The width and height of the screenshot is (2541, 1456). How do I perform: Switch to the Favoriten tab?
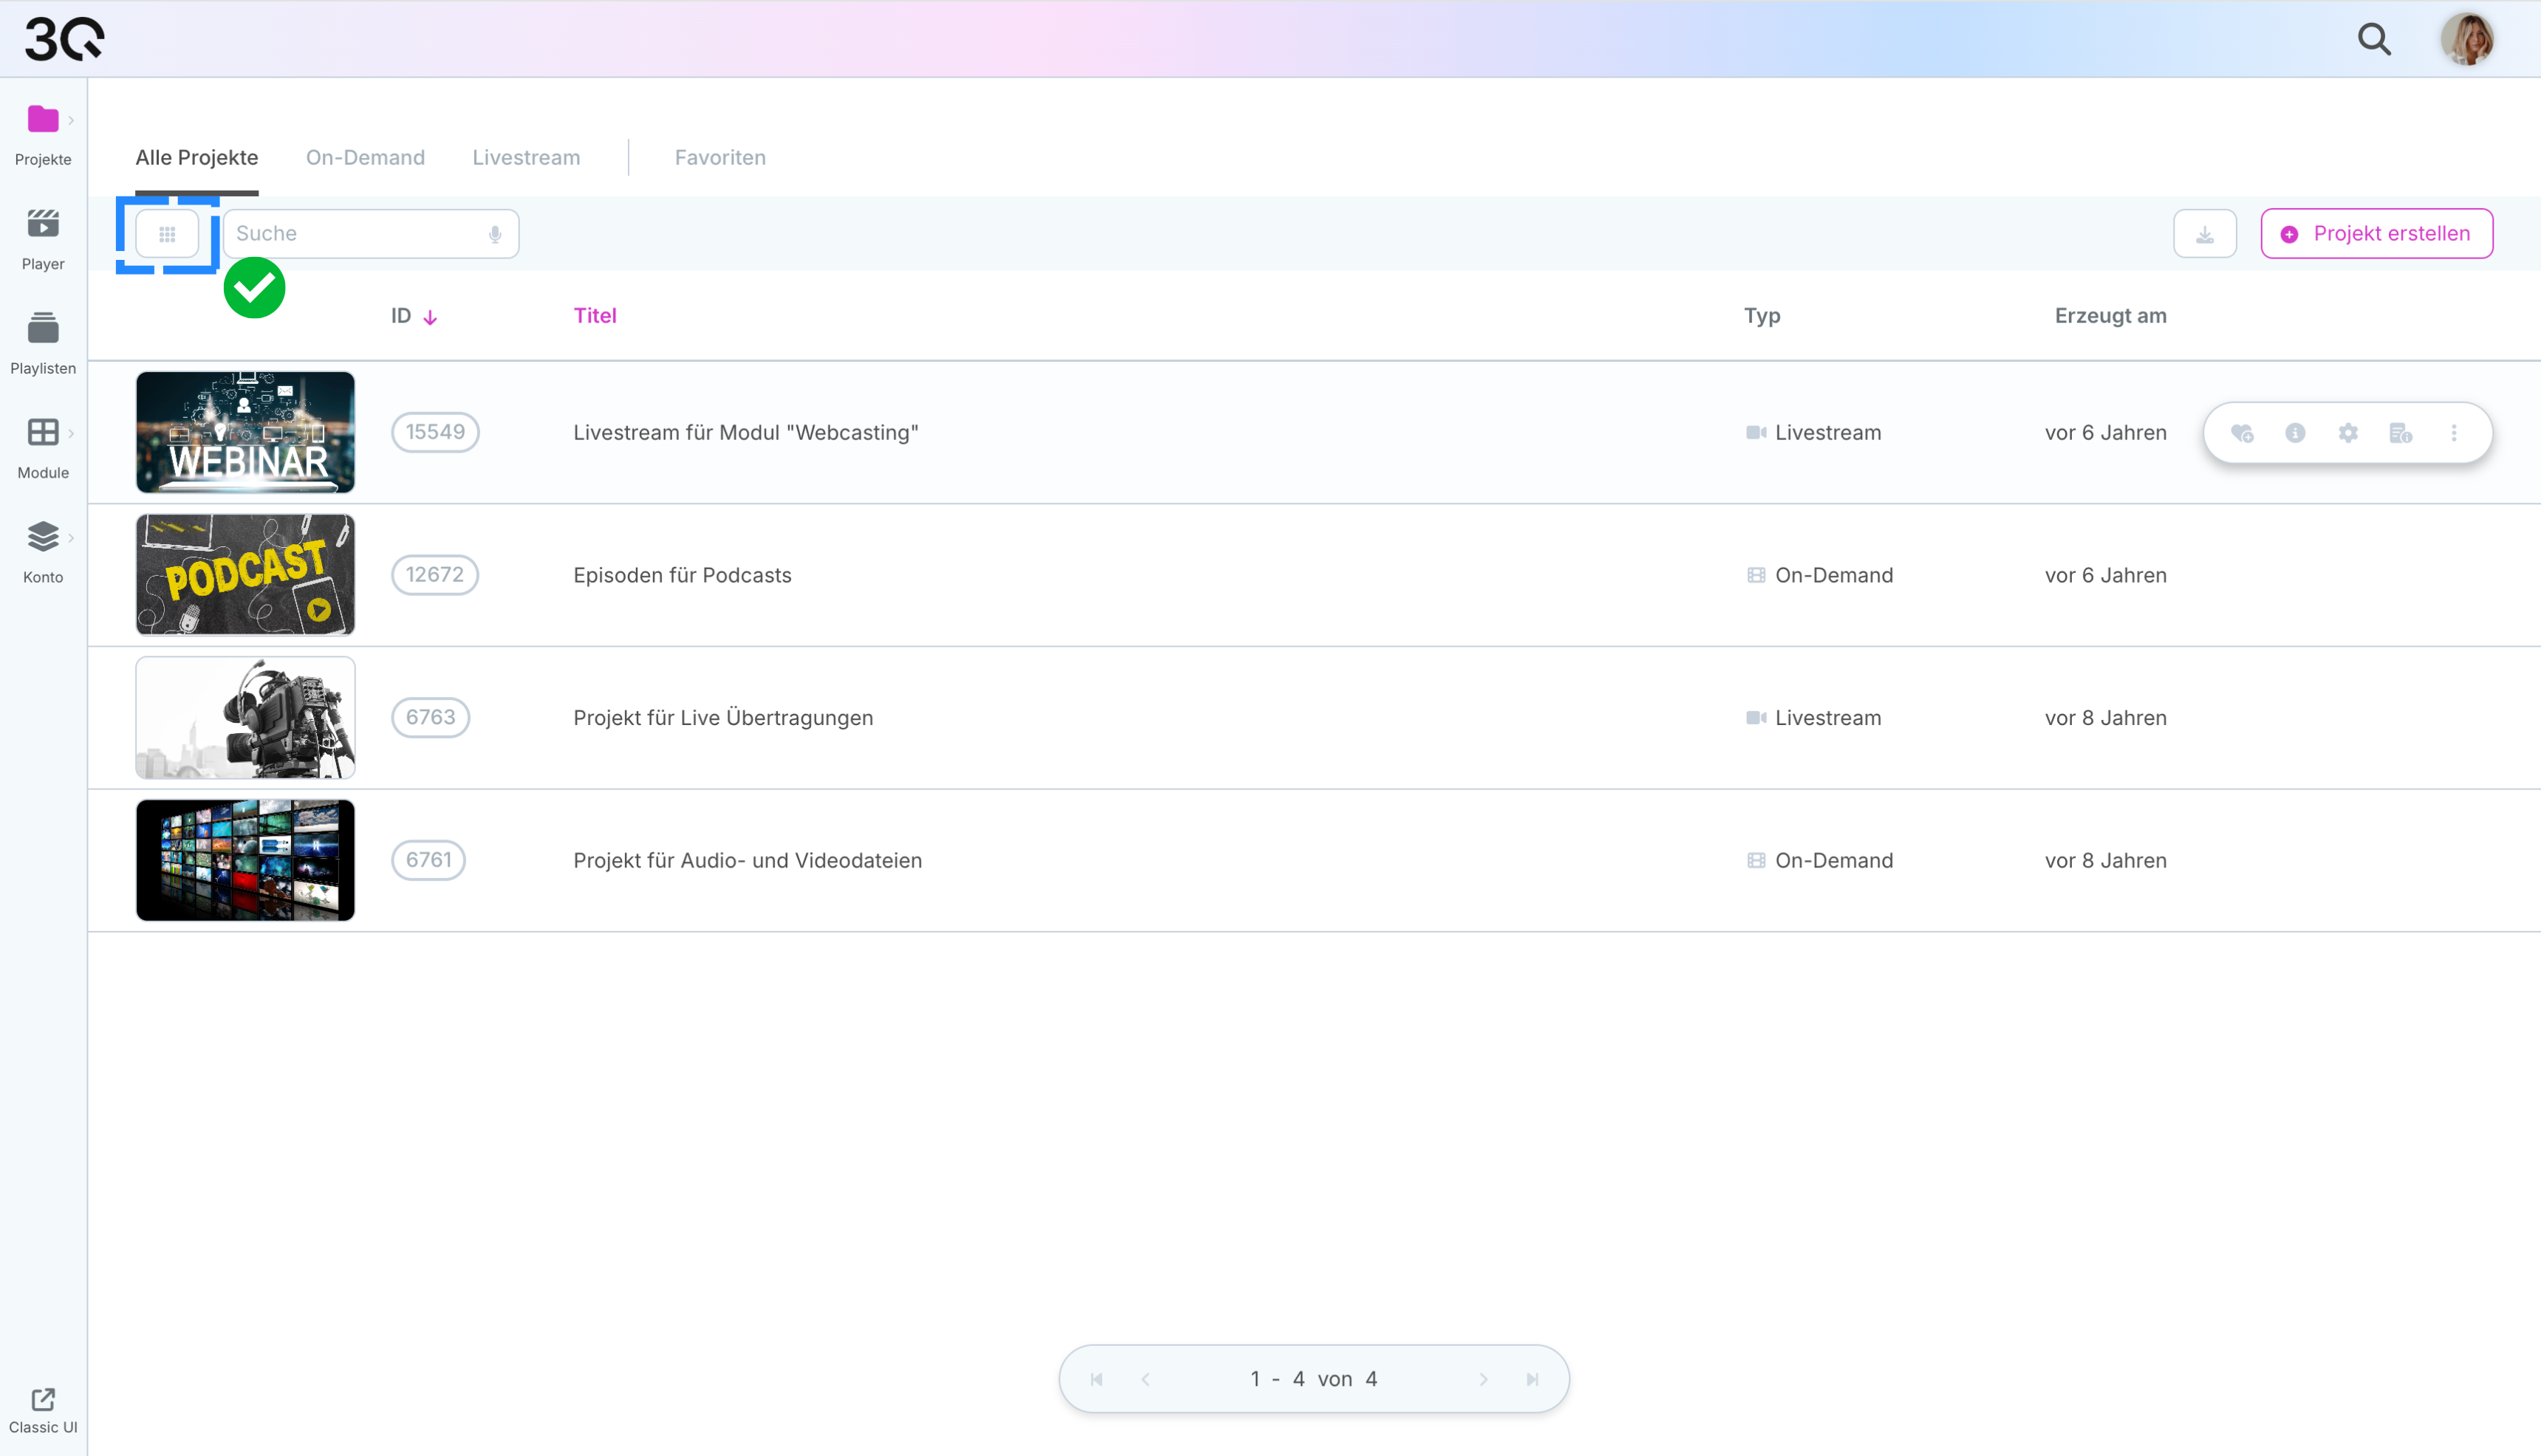click(x=719, y=158)
